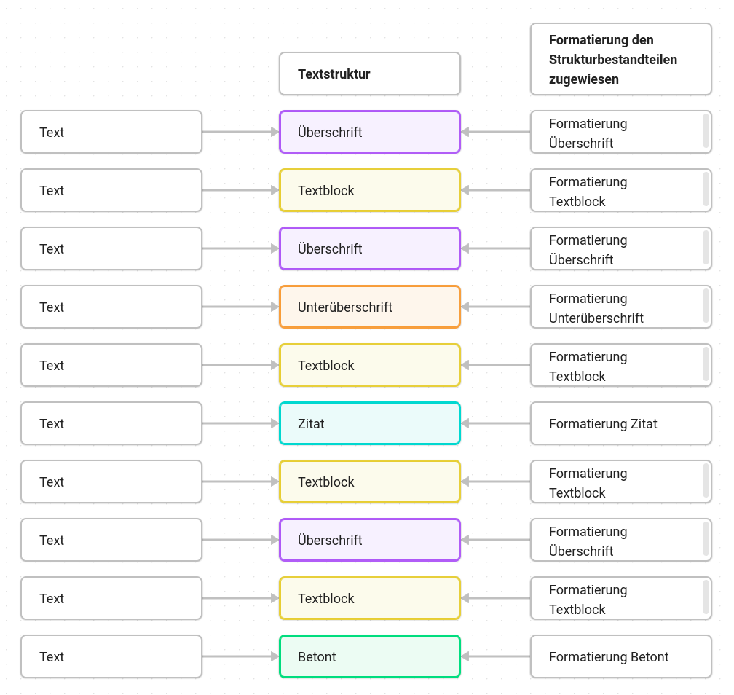Click scrollbar inside Formatierung Unterüberschrift node
734x695 pixels.
click(x=706, y=306)
